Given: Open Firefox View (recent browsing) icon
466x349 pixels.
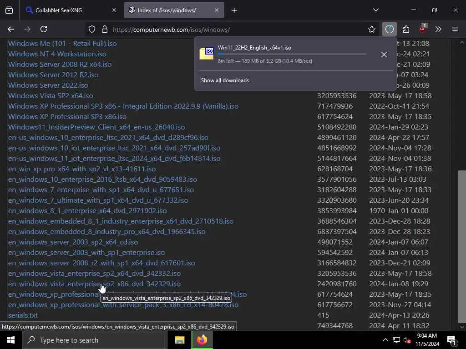Looking at the screenshot, I should coord(9,10).
